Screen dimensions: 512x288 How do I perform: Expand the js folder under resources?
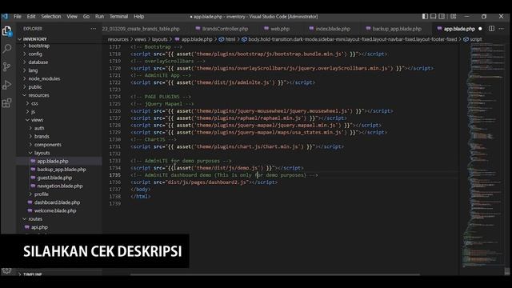33,112
